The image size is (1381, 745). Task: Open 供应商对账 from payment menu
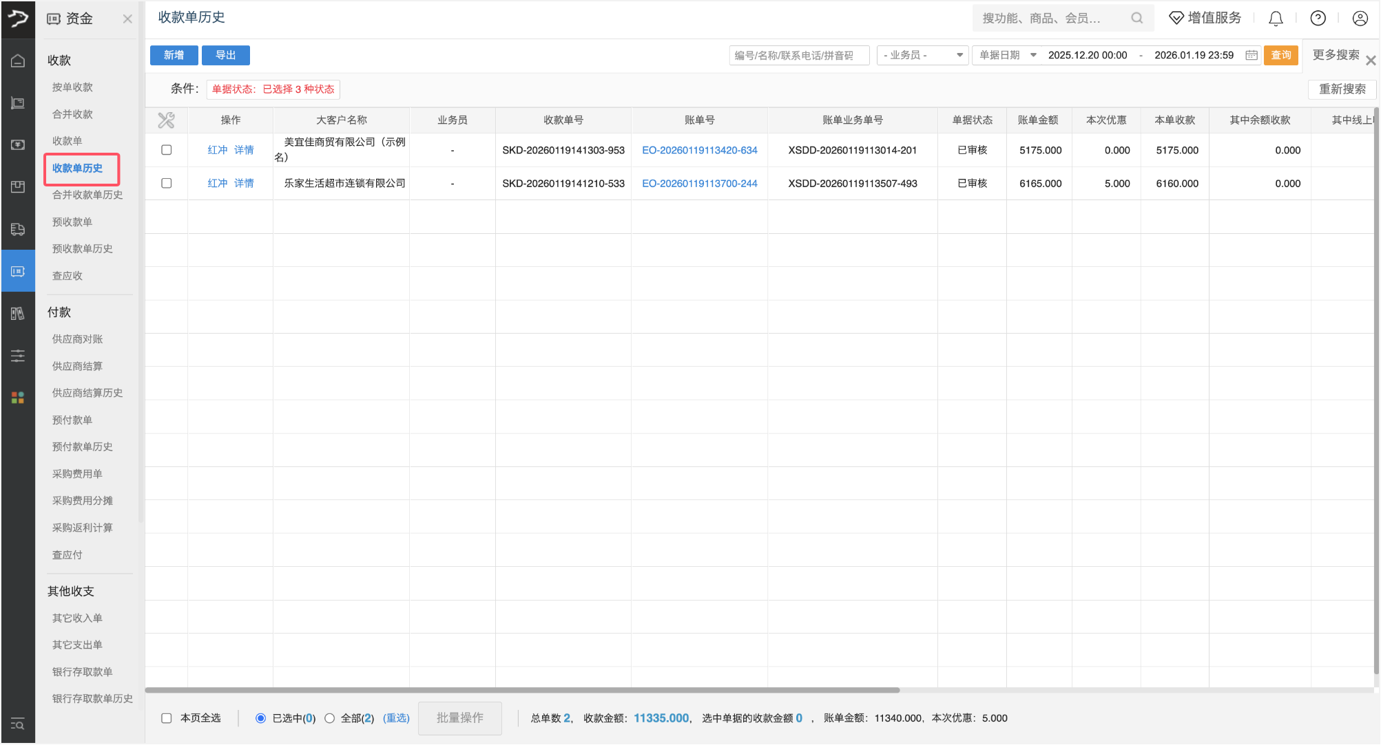pos(76,338)
